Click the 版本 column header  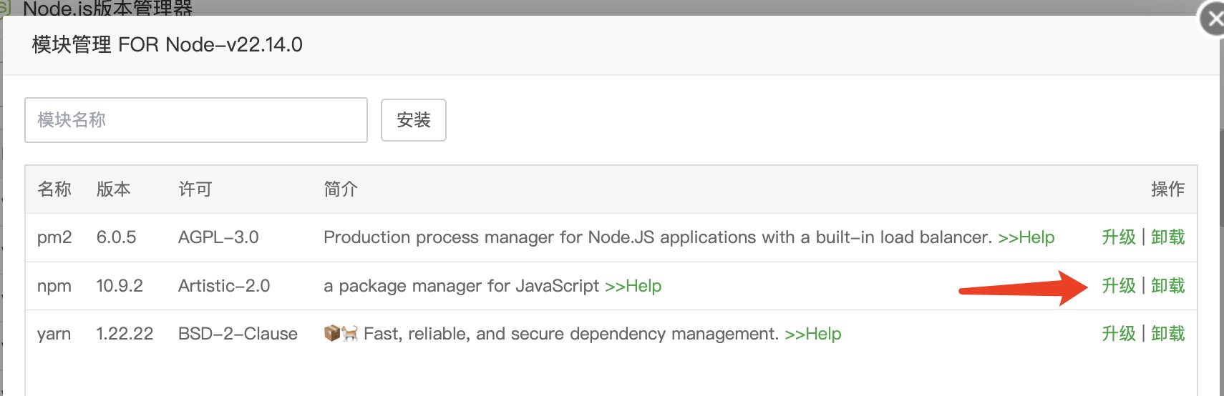click(x=114, y=189)
